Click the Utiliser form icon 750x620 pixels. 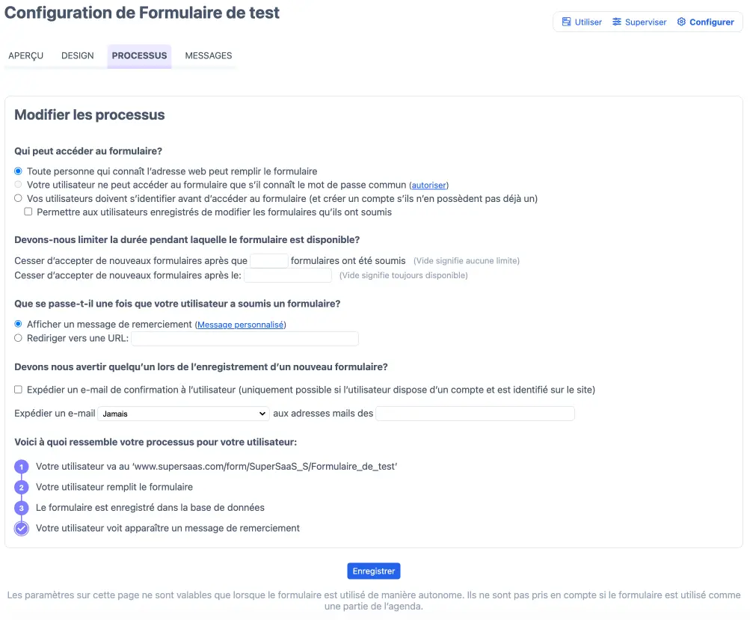tap(567, 22)
